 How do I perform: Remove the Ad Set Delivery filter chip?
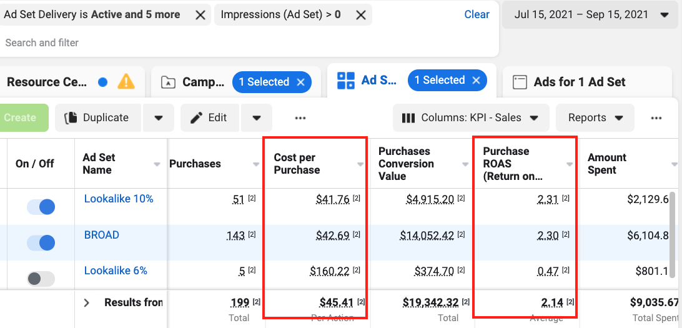[200, 15]
